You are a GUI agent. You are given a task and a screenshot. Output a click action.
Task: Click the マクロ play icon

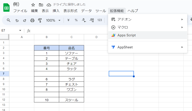point(113,27)
